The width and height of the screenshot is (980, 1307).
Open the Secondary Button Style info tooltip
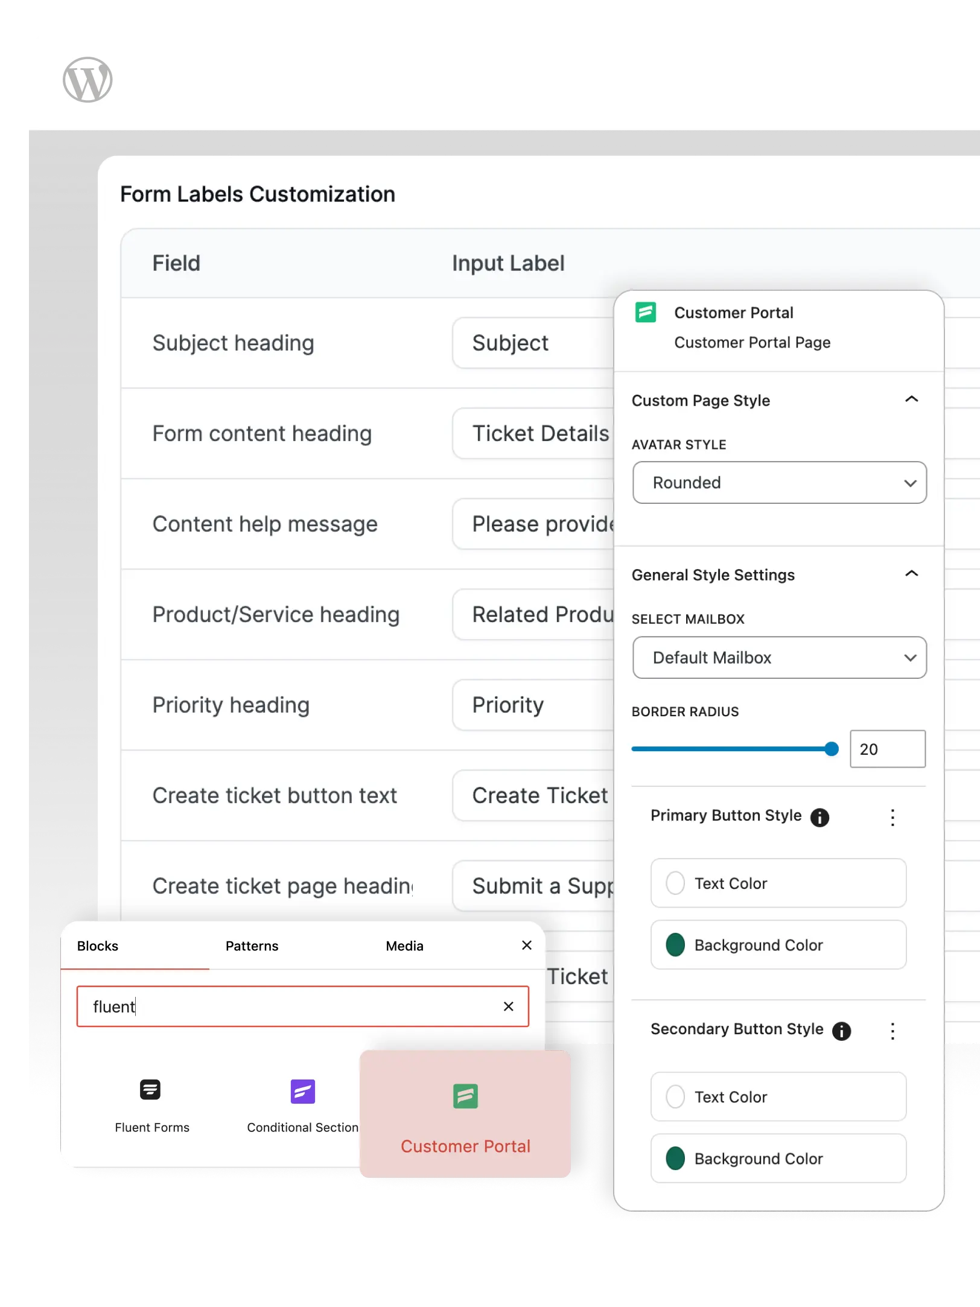(x=842, y=1031)
